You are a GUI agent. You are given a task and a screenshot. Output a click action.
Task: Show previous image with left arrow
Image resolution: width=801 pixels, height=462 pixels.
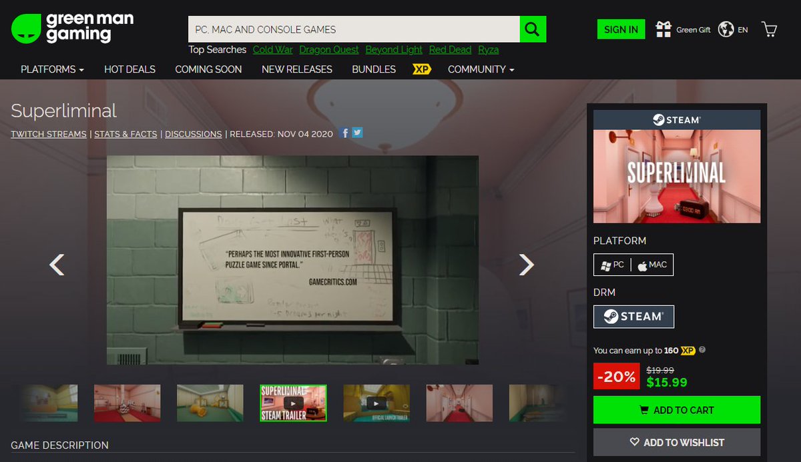(x=57, y=265)
